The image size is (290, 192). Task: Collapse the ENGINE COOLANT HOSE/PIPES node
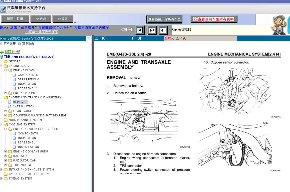click(x=6, y=129)
